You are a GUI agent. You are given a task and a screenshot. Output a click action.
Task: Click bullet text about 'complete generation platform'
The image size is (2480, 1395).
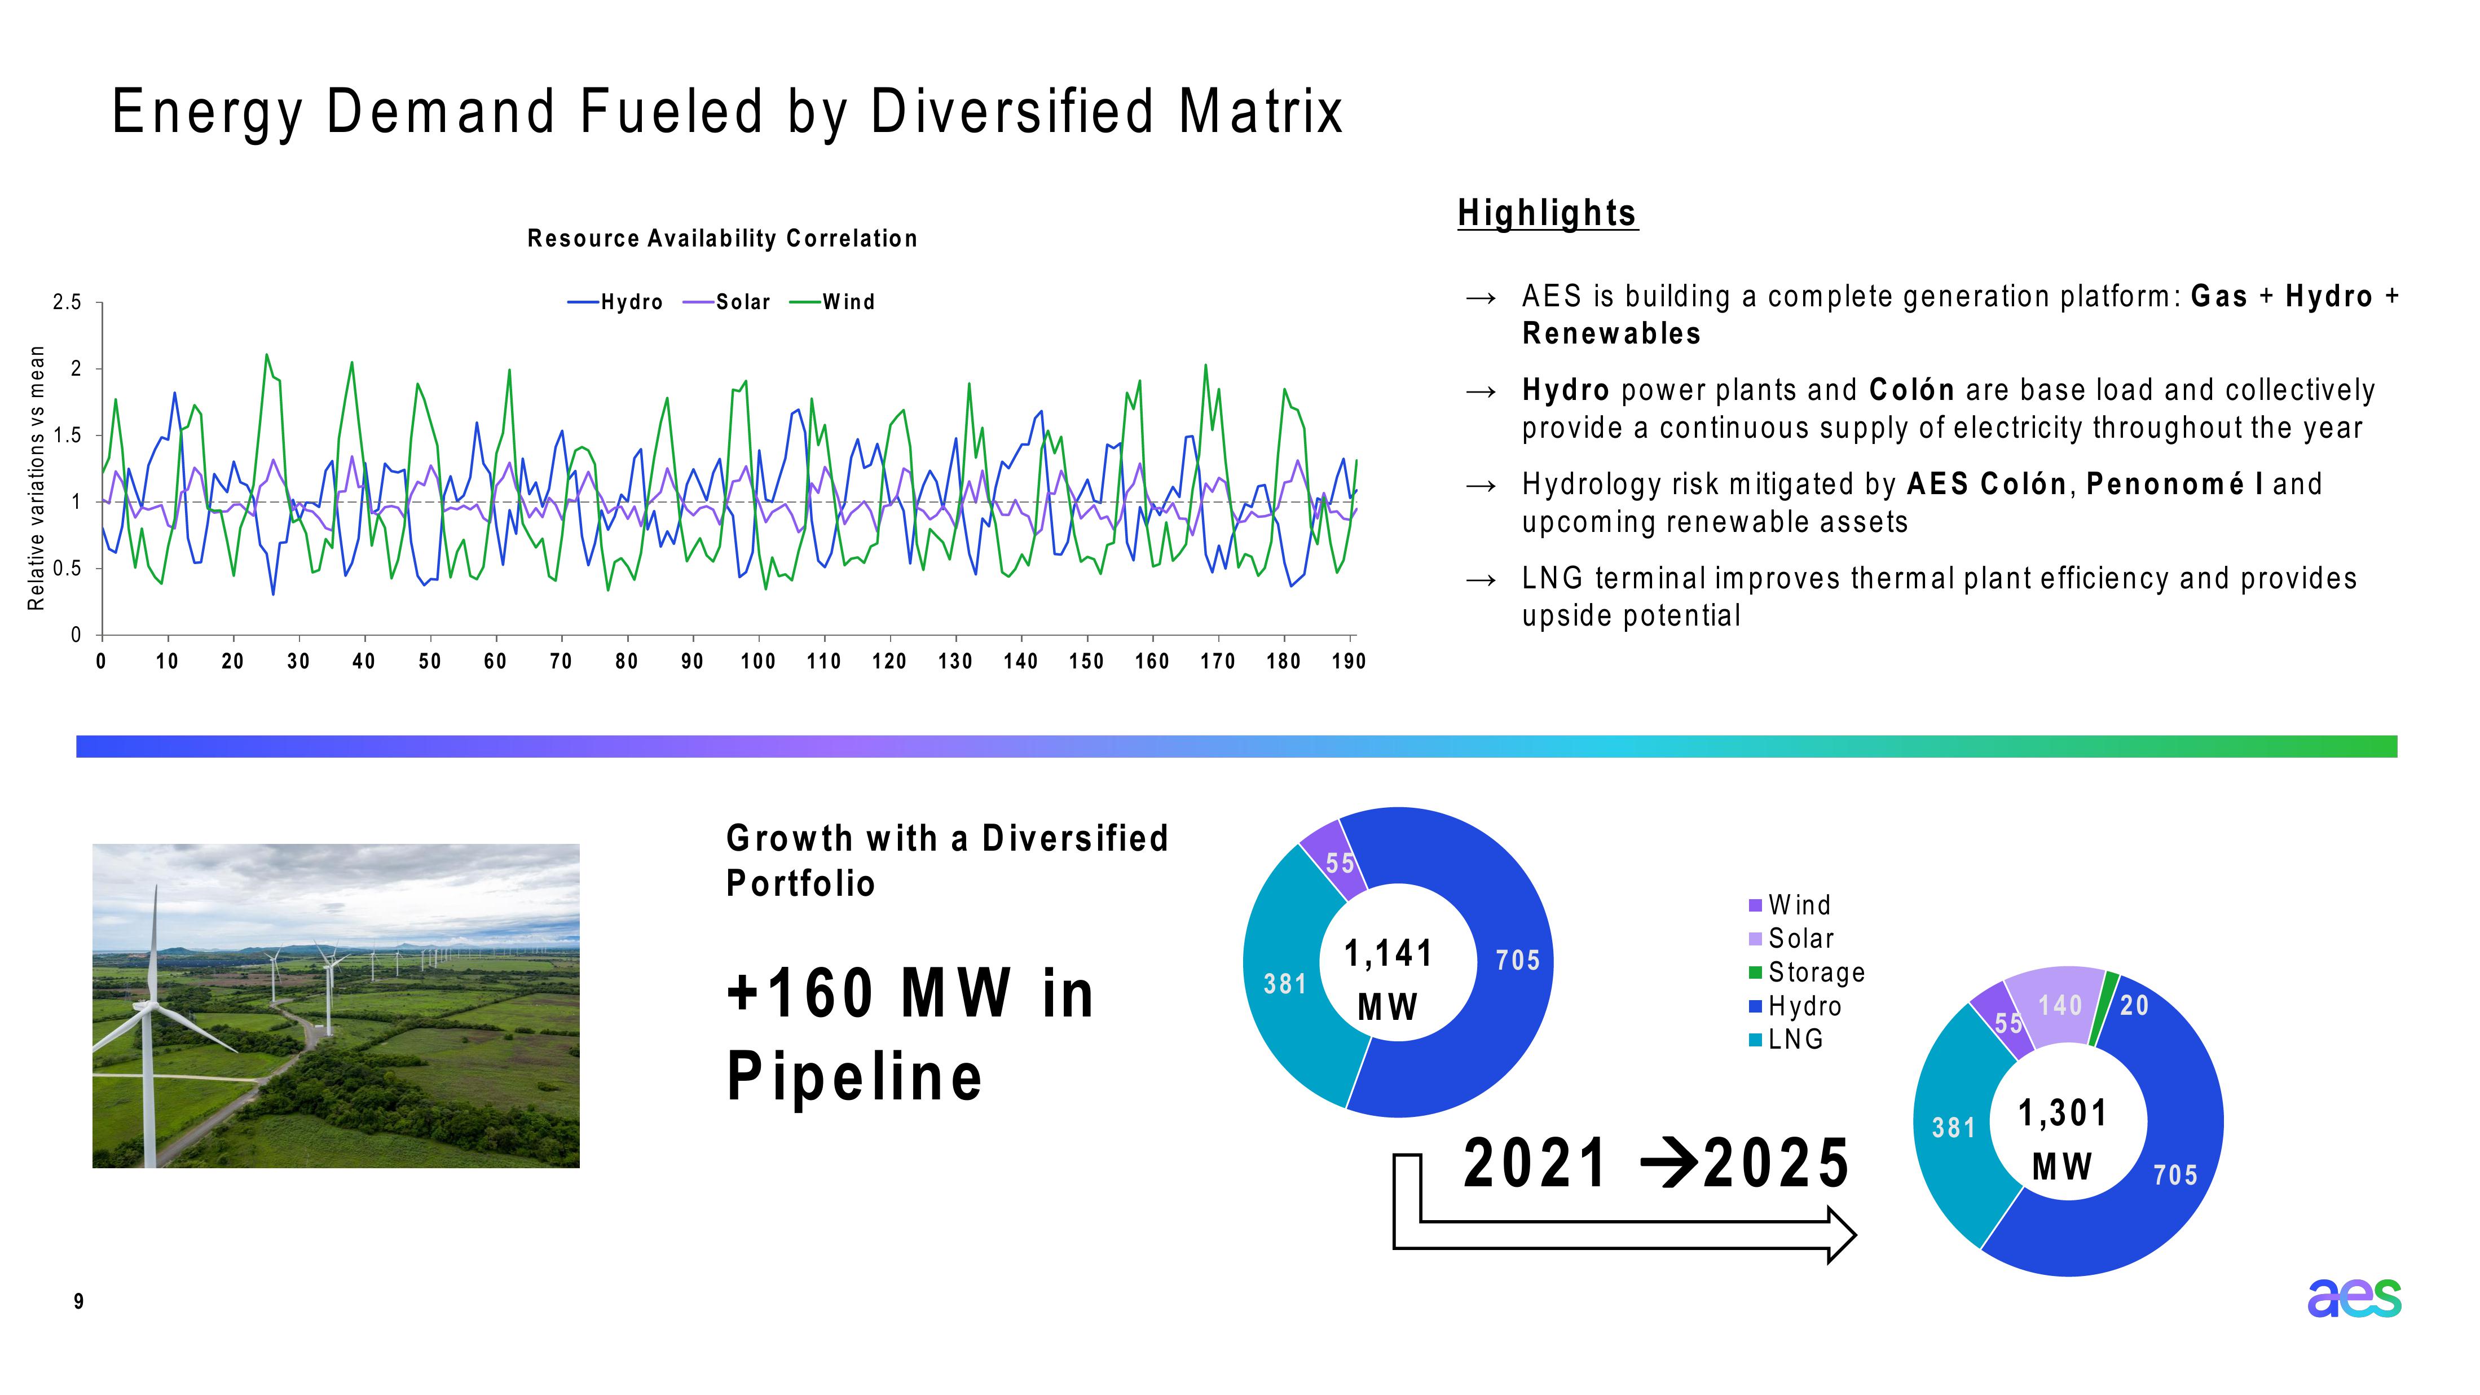click(1960, 315)
